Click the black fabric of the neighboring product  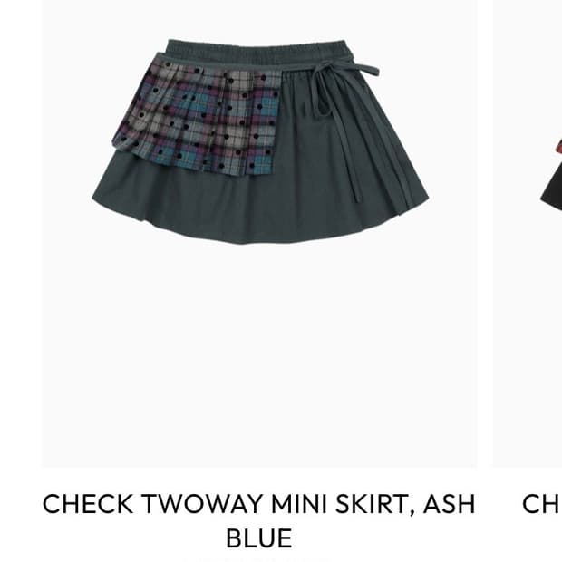553,189
